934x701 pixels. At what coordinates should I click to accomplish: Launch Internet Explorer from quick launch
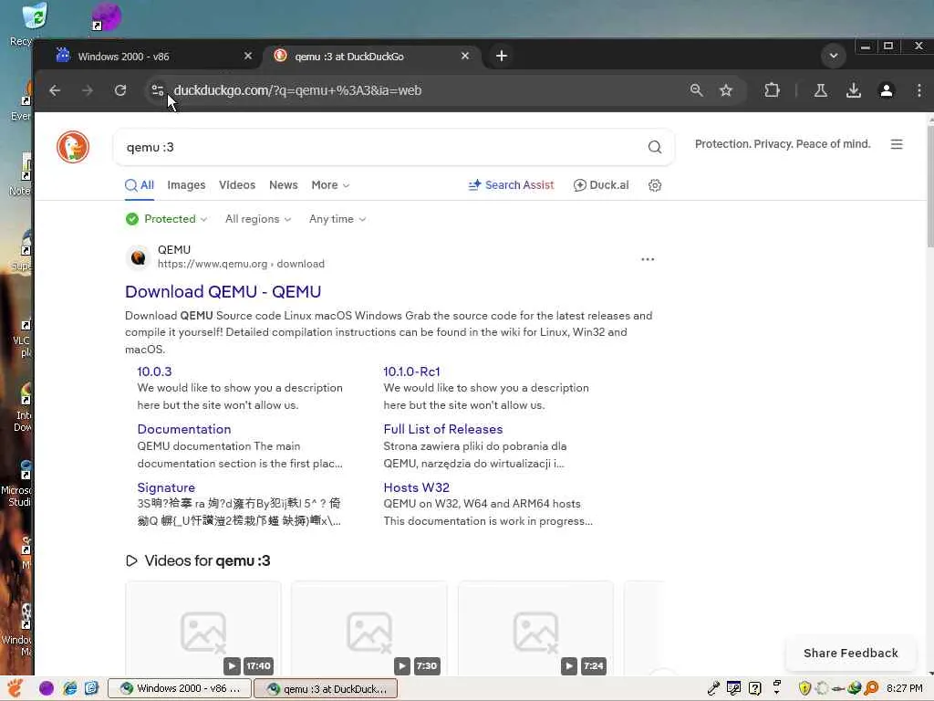[69, 688]
